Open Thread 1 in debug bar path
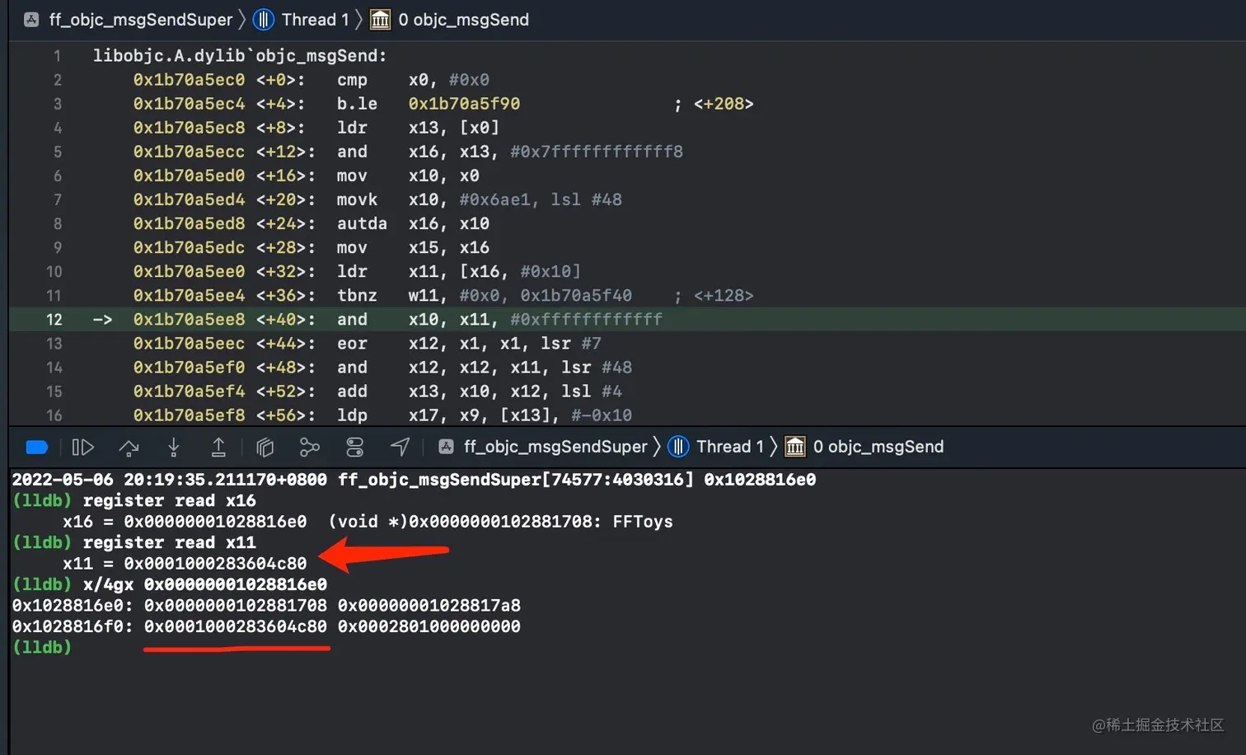The image size is (1246, 755). point(730,447)
